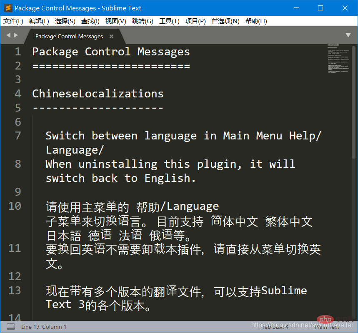Click line number 7 in the gutter
This screenshot has height=333, width=358.
click(x=18, y=136)
